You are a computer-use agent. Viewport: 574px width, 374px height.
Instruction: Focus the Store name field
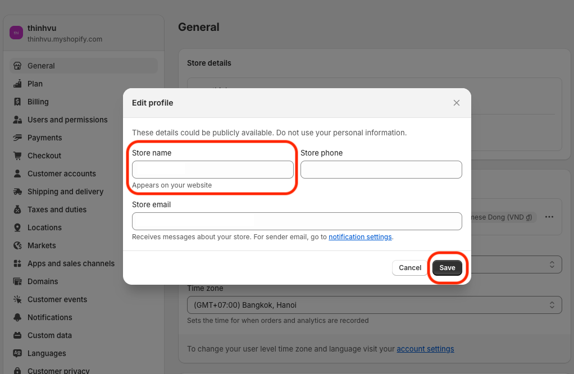coord(213,170)
